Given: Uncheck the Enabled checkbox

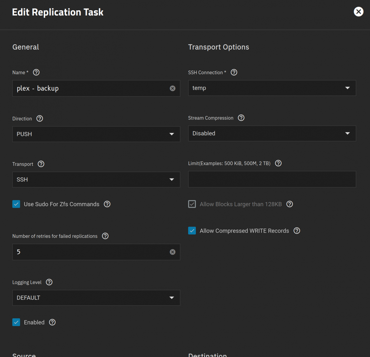Looking at the screenshot, I should (x=16, y=322).
